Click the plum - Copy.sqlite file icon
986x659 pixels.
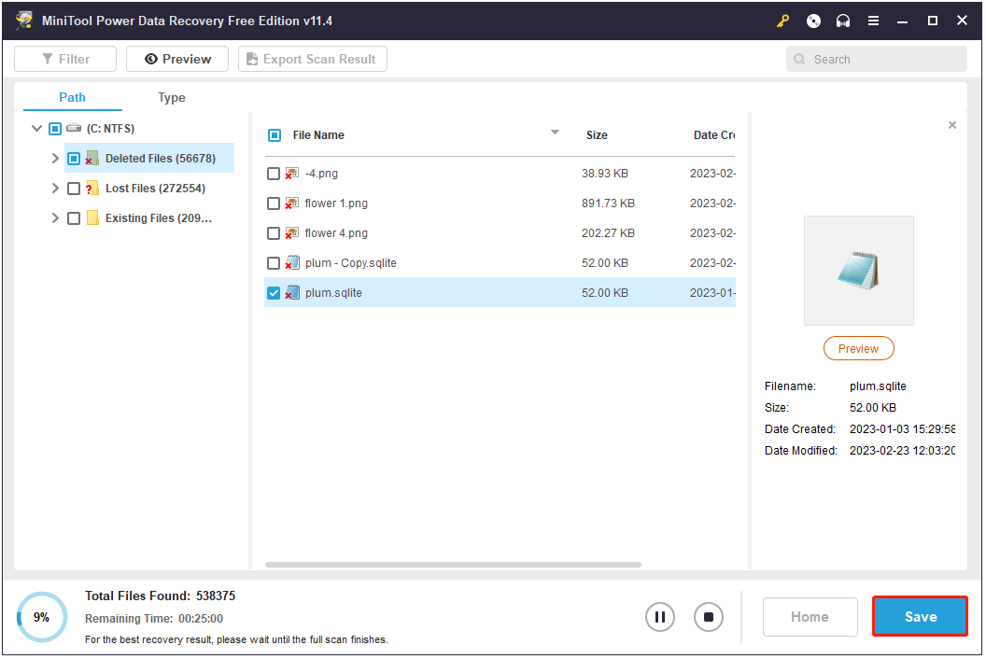(x=291, y=263)
